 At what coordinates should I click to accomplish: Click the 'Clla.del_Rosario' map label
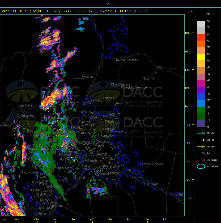tap(125, 60)
